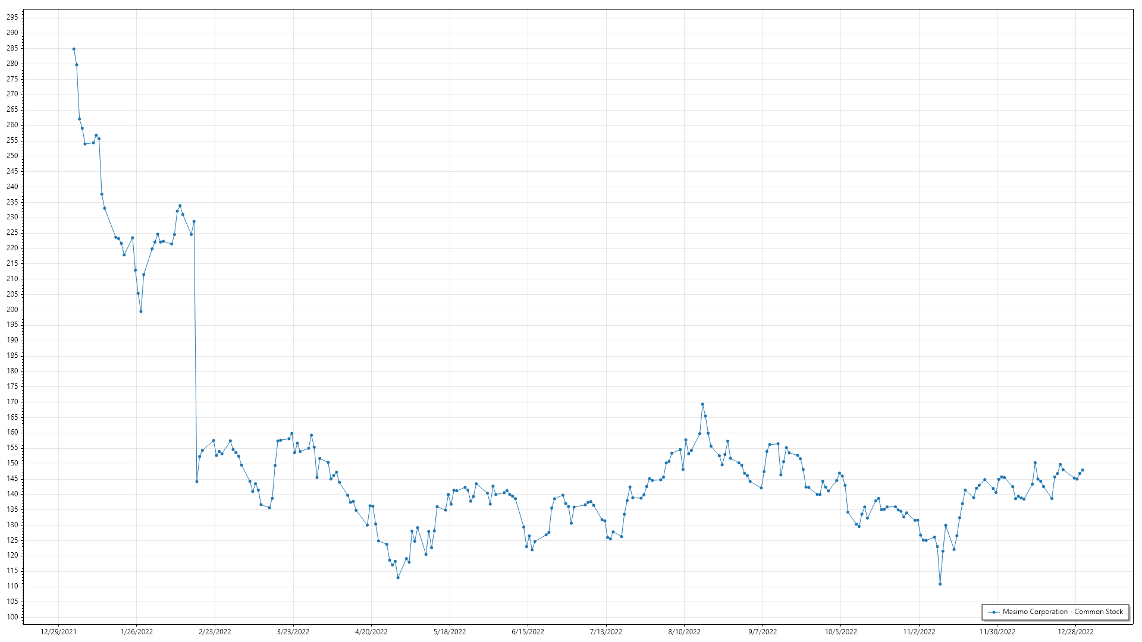Click the 8/10/2022 x-axis date label
Image resolution: width=1142 pixels, height=642 pixels.
684,631
